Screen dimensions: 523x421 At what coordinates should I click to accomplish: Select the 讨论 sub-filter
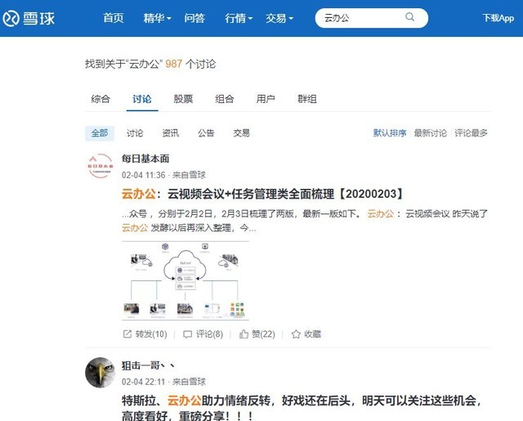click(135, 133)
